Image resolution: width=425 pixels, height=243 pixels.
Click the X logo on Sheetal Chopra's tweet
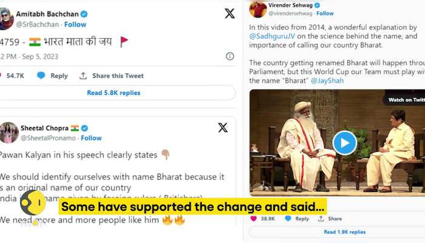click(223, 128)
